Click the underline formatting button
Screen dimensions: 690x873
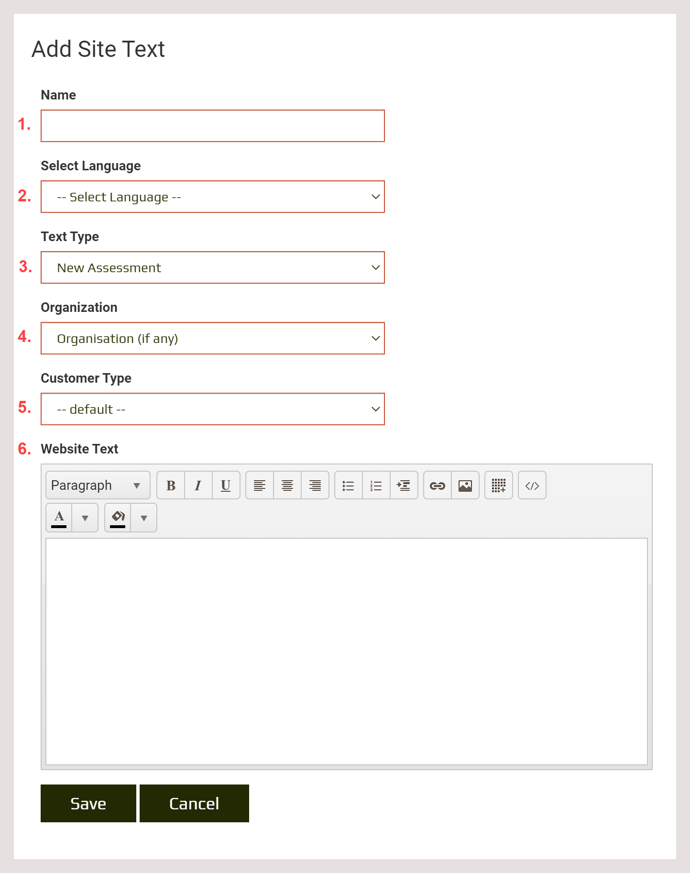coord(226,486)
